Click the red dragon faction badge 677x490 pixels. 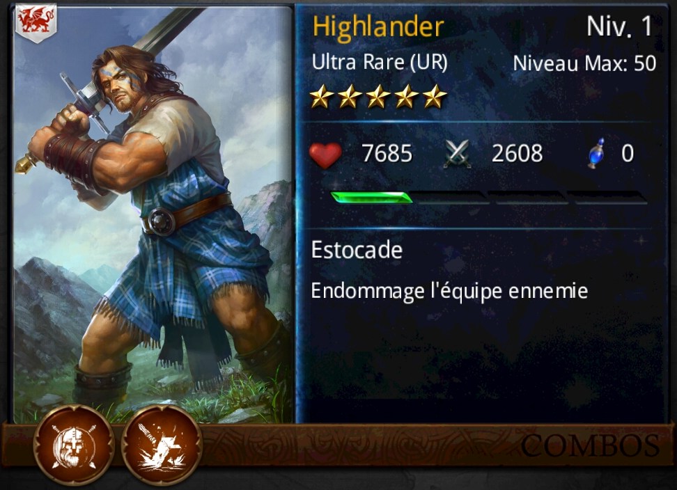(x=36, y=23)
